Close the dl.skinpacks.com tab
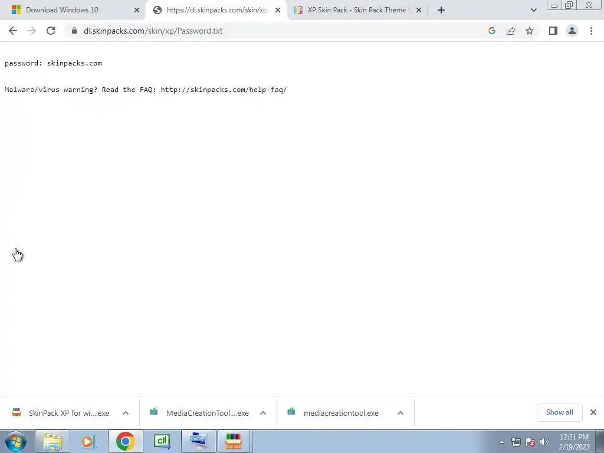The image size is (604, 453). pyautogui.click(x=278, y=10)
